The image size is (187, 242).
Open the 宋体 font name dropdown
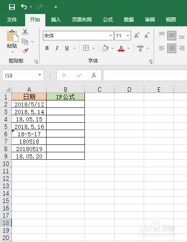click(x=110, y=36)
